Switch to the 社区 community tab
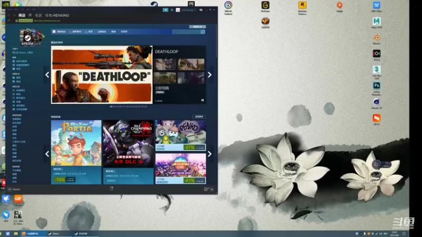The image size is (422, 237). click(x=39, y=15)
